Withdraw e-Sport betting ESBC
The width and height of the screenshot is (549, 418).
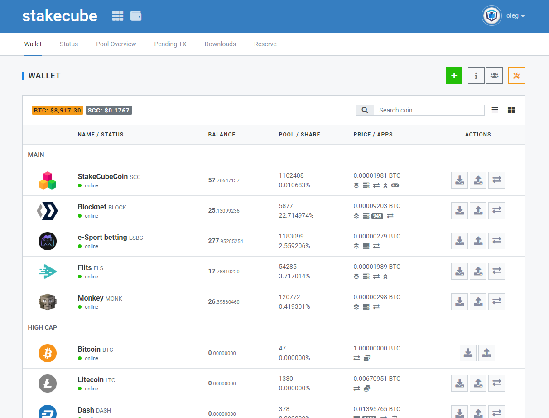[x=478, y=241]
